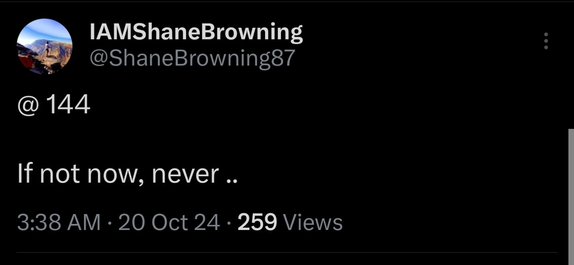Click the dot separator before 259 Views
This screenshot has height=265, width=574.
229,222
